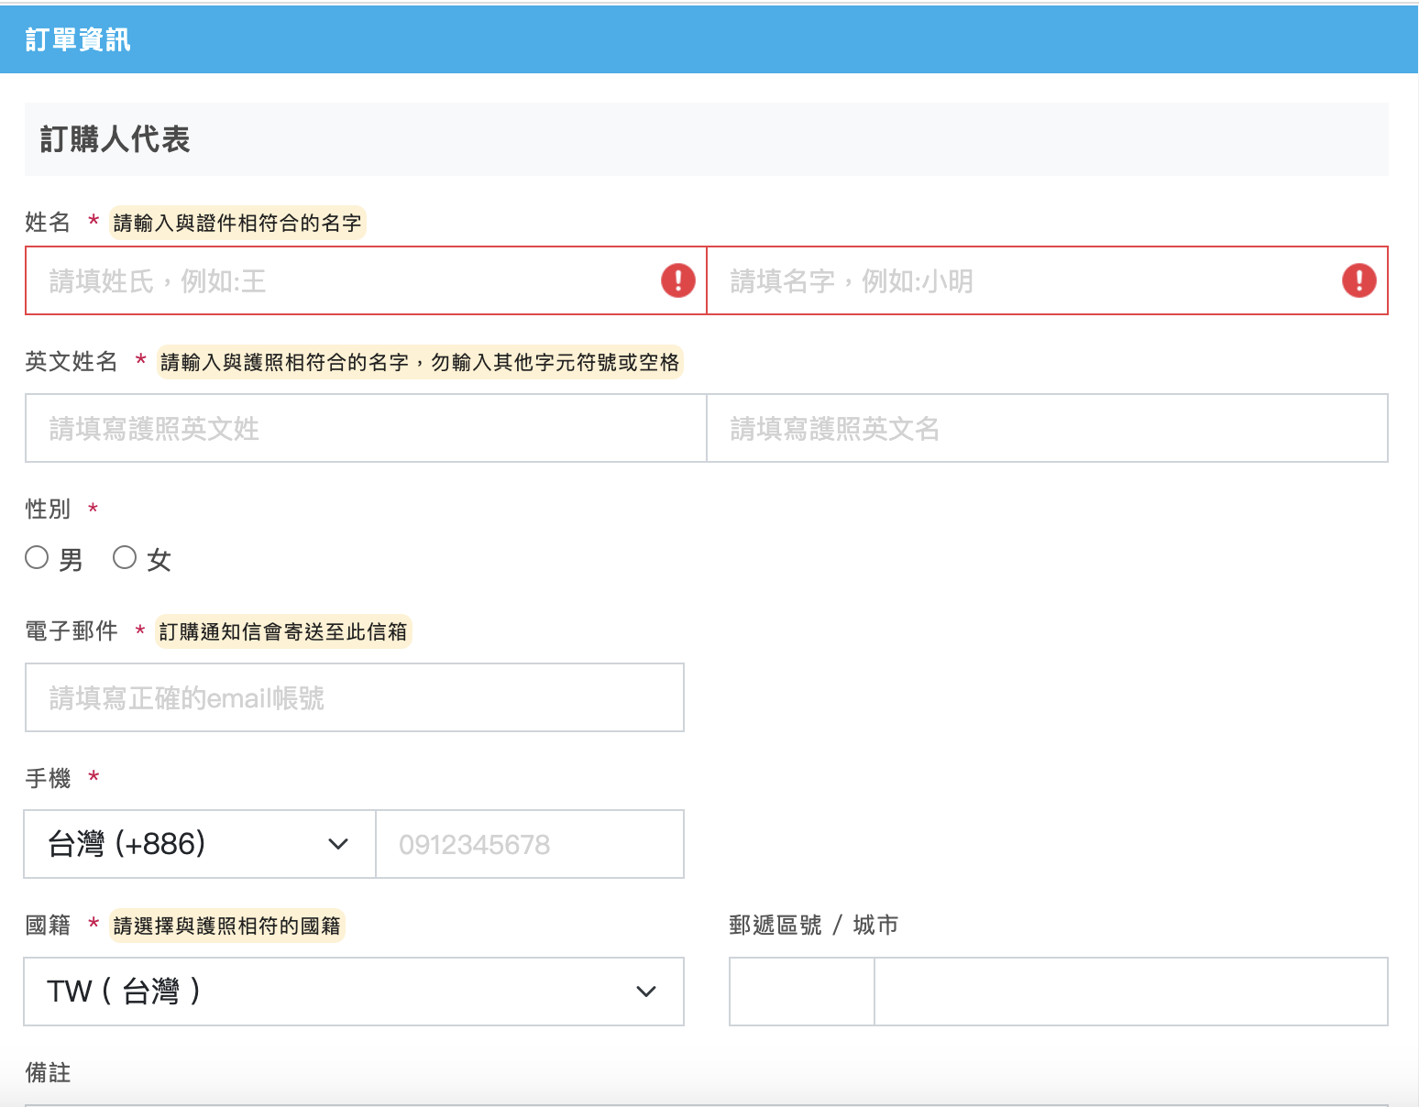Focus the postal code input box
The width and height of the screenshot is (1419, 1107).
[802, 992]
